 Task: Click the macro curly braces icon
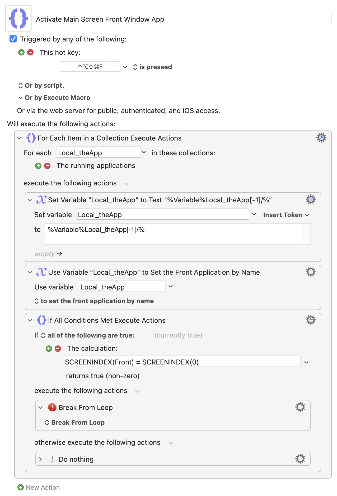point(18,18)
